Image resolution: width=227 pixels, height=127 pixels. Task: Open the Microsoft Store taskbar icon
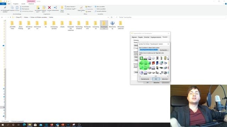pos(35,125)
